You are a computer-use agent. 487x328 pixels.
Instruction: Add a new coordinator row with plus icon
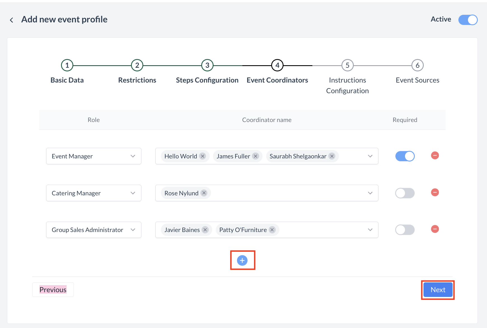pyautogui.click(x=242, y=261)
